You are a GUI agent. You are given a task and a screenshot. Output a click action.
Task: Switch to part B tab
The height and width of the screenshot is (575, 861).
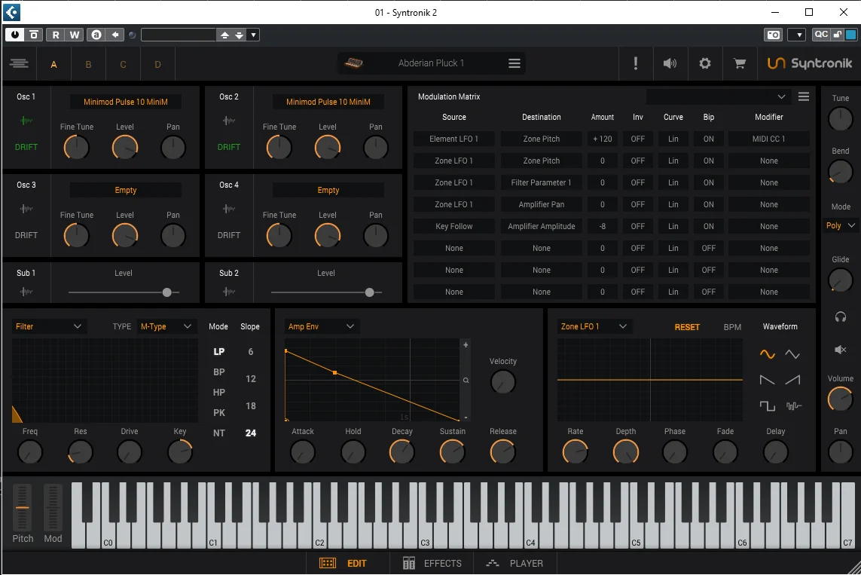[88, 64]
